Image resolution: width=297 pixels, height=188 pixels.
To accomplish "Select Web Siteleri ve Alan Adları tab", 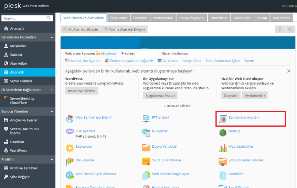I will point(84,18).
